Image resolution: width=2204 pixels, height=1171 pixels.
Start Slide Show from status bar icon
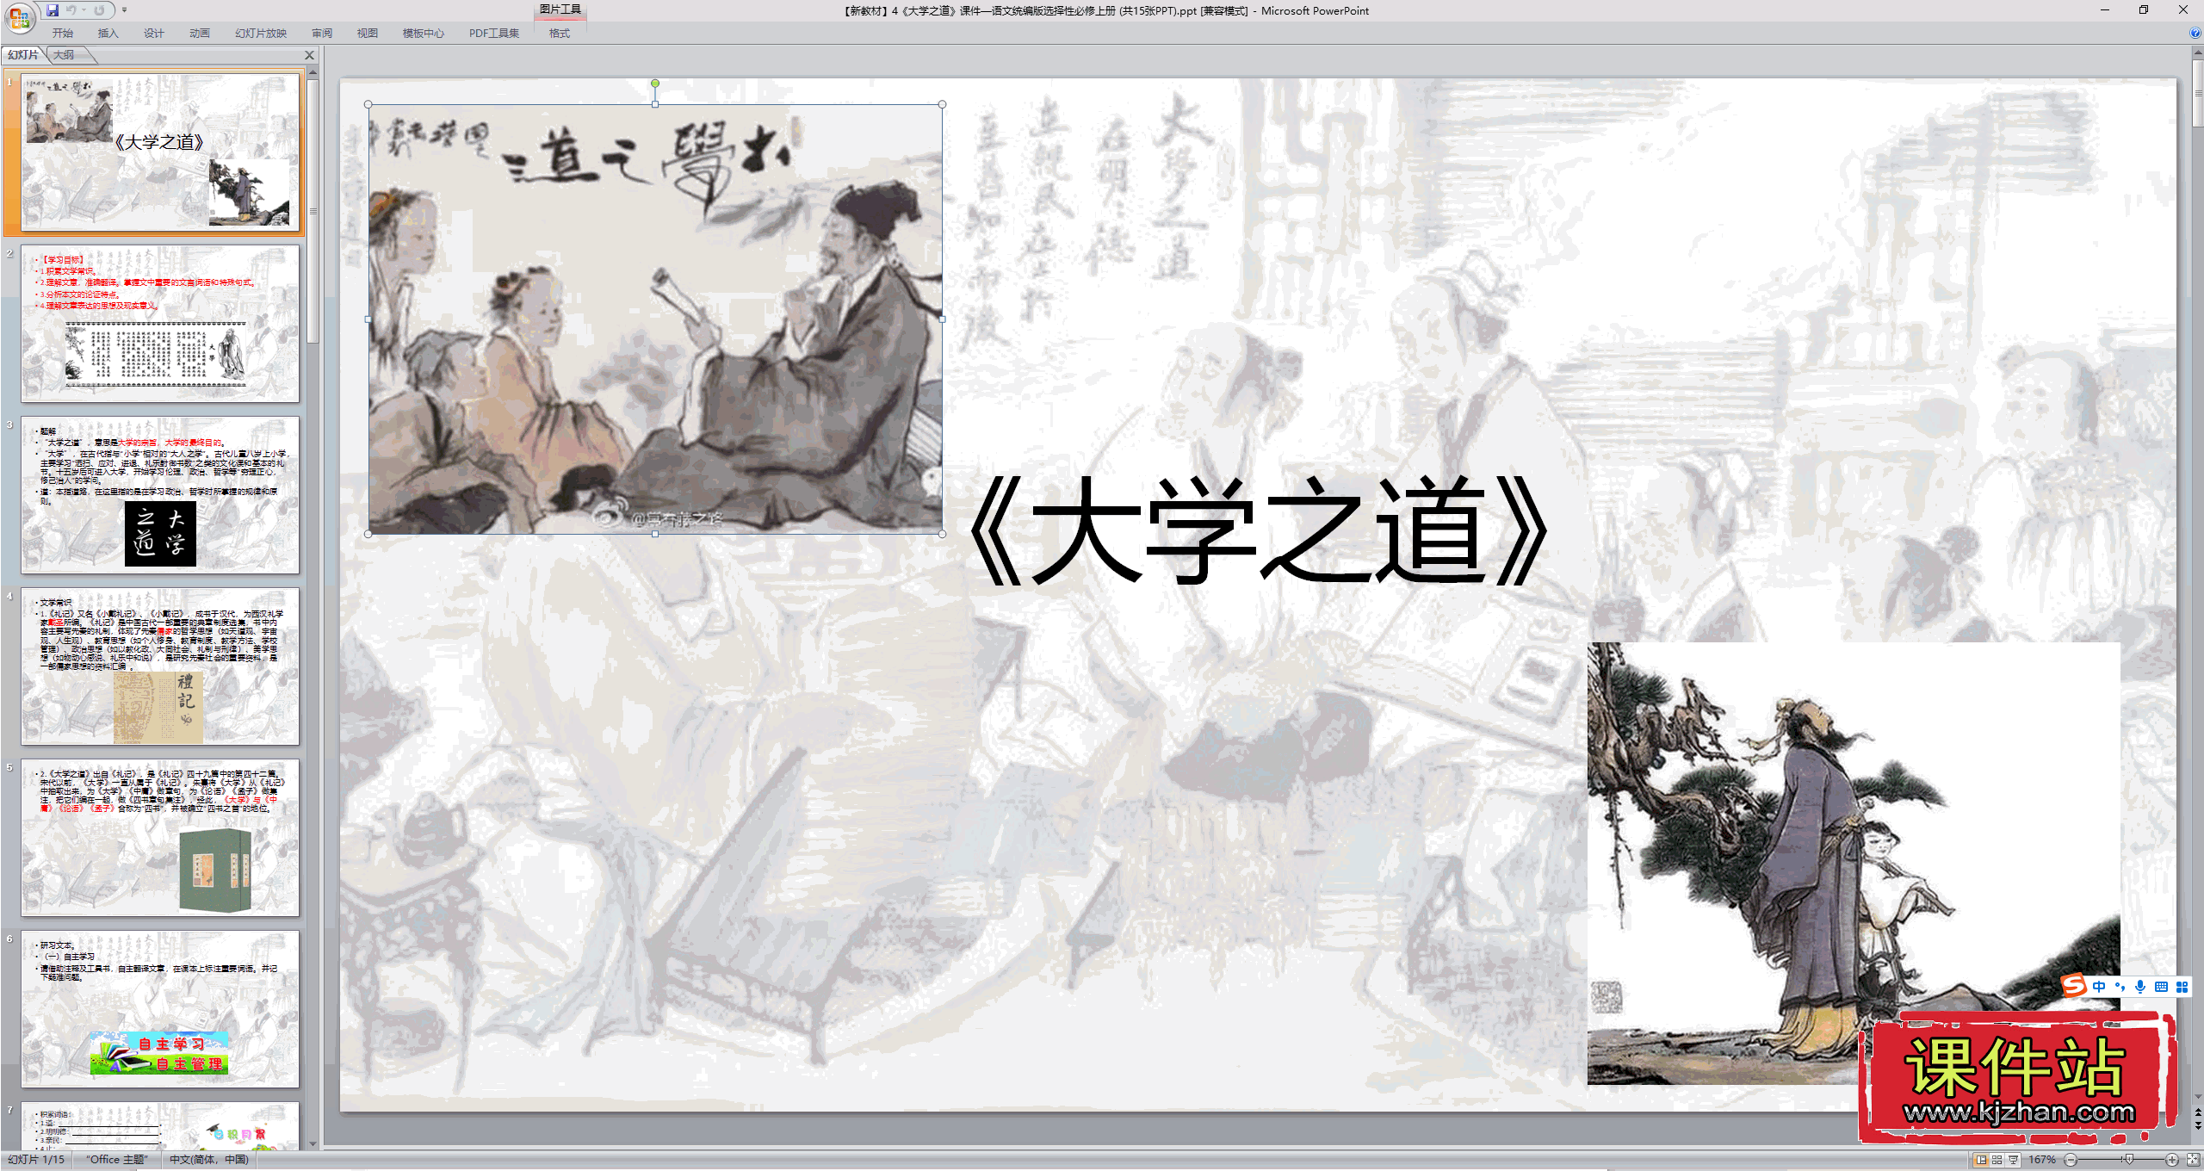(x=2014, y=1160)
